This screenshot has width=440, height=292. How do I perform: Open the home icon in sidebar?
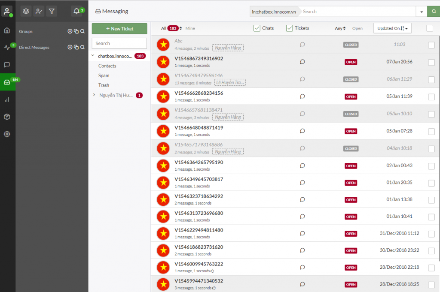tap(7, 30)
